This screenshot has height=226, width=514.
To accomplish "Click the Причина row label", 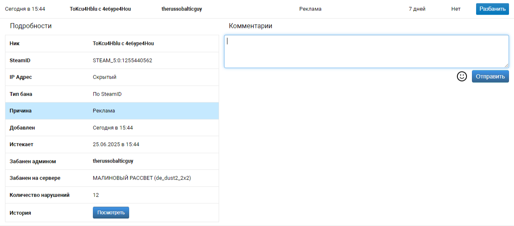I will coord(20,111).
